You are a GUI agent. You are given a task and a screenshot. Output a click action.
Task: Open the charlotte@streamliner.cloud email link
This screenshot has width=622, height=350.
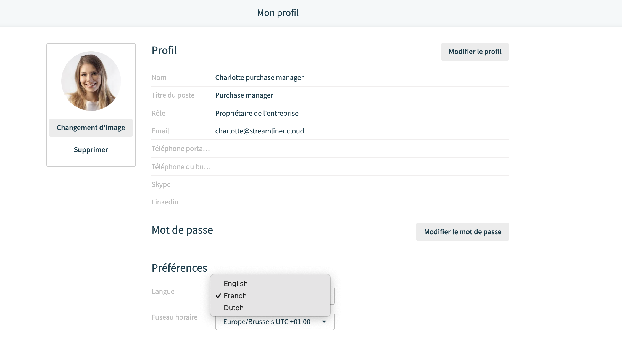tap(260, 131)
